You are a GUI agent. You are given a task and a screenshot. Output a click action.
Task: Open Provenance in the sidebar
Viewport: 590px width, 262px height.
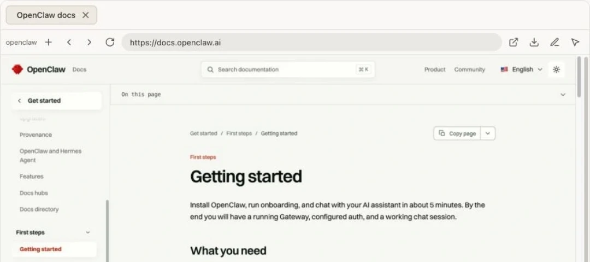(x=36, y=135)
